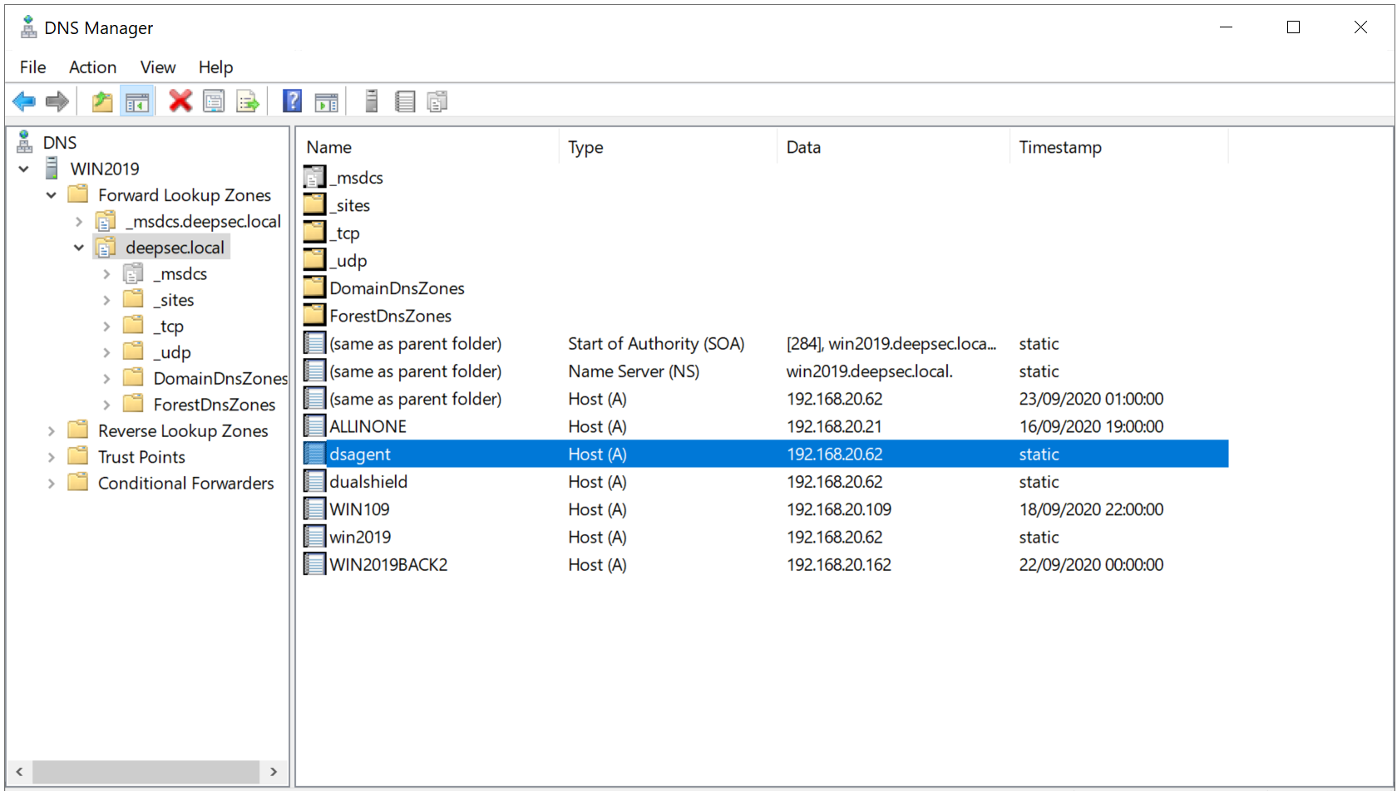Sort records by Timestamp column header

coord(1059,147)
